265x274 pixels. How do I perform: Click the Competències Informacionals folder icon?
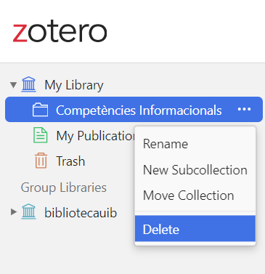(x=40, y=110)
